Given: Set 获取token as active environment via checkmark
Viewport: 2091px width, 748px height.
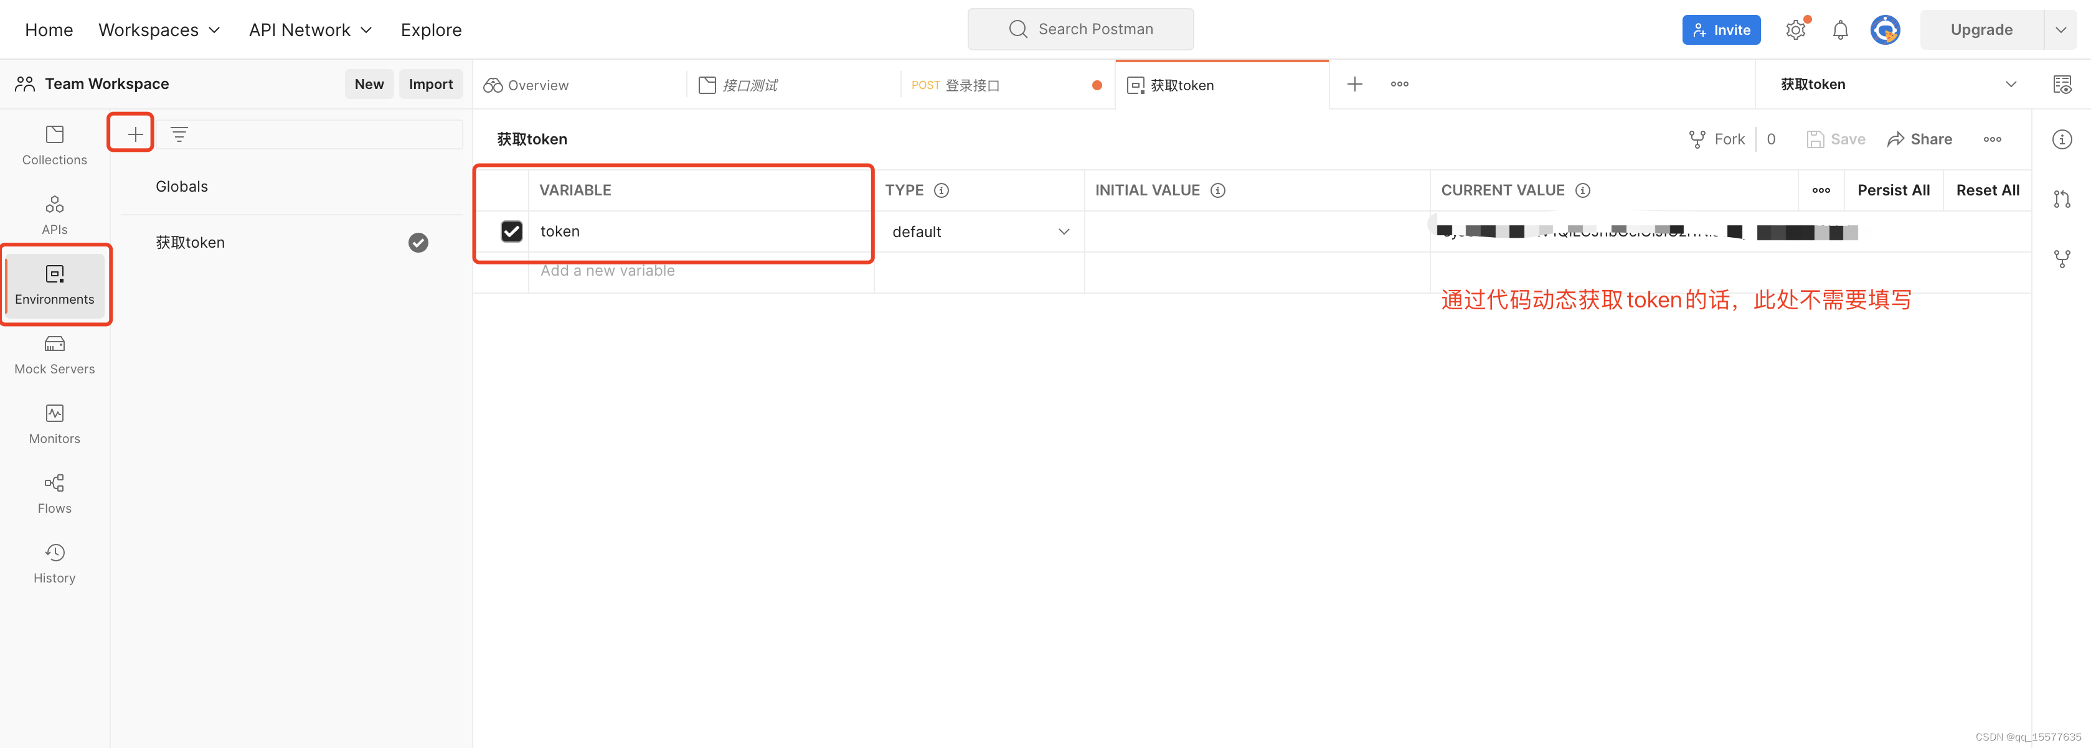Looking at the screenshot, I should click(418, 241).
